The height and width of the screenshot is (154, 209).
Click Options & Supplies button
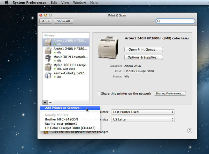coord(144,57)
